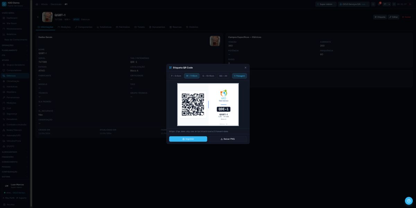Screen dimensions: 416x208
Task: Switch to the Medições tab
Action: coord(64,27)
